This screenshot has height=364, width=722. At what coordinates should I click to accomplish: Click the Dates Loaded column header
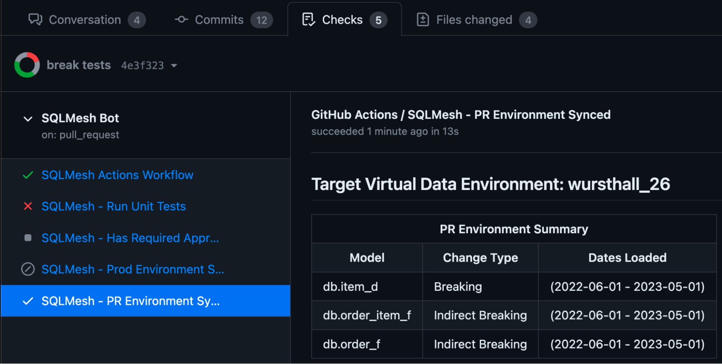point(627,258)
